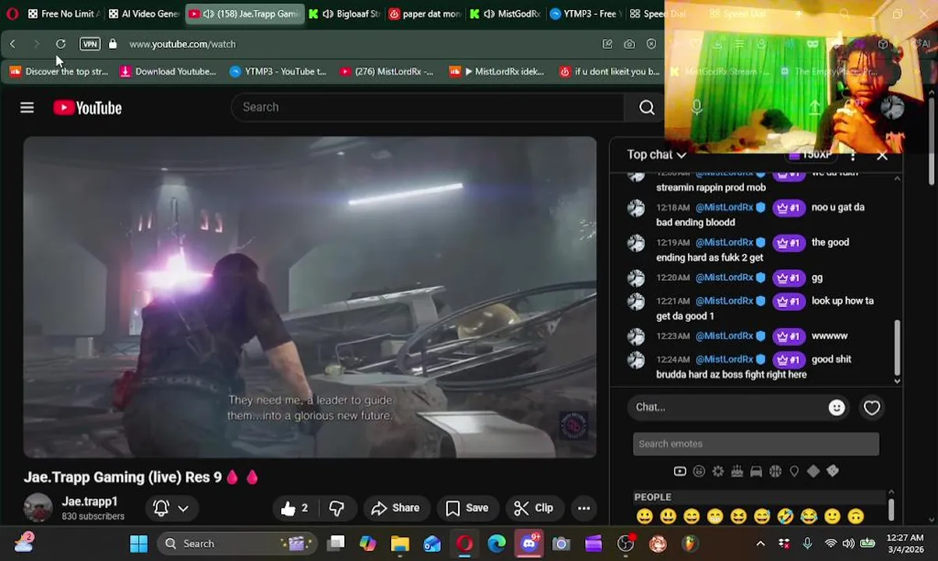Switch to the MistGodRx tab
Screen dimensions: 938x561
coord(504,14)
